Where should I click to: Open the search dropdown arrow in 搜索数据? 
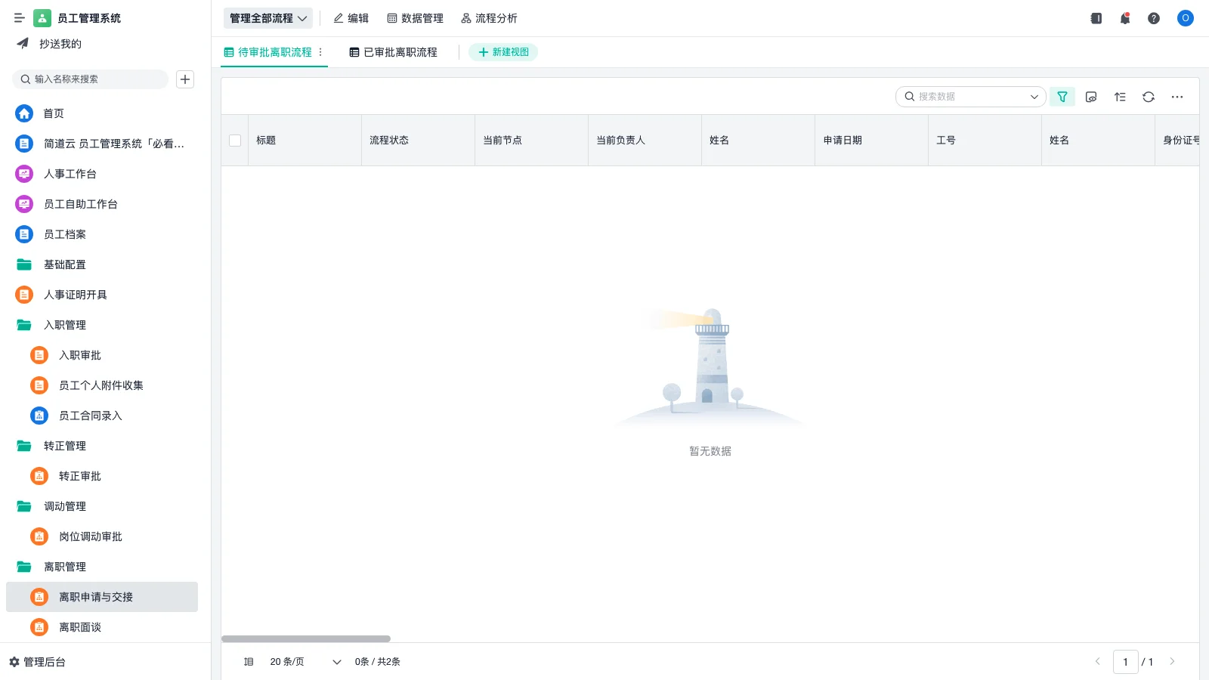click(1034, 97)
